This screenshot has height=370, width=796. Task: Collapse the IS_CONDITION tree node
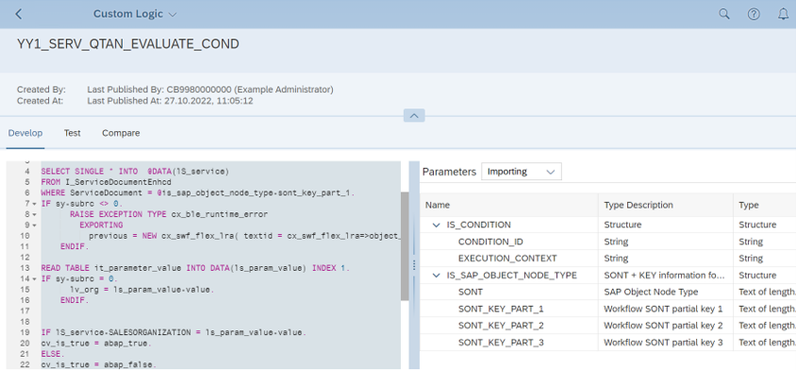tap(436, 225)
